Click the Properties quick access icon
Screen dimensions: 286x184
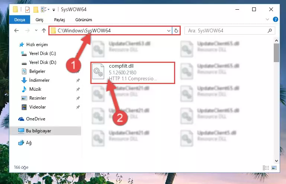(x=28, y=10)
